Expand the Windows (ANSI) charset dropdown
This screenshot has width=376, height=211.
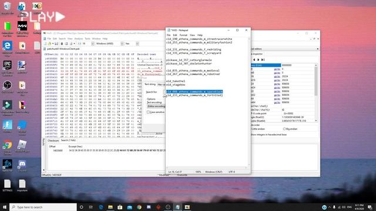pos(122,43)
